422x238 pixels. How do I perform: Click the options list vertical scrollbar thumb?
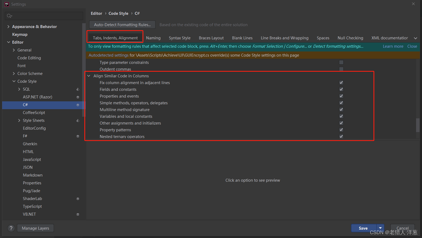418,125
